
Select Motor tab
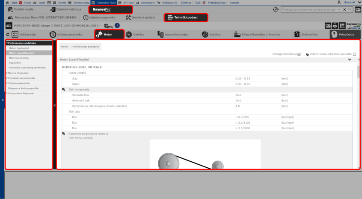pyautogui.click(x=109, y=34)
